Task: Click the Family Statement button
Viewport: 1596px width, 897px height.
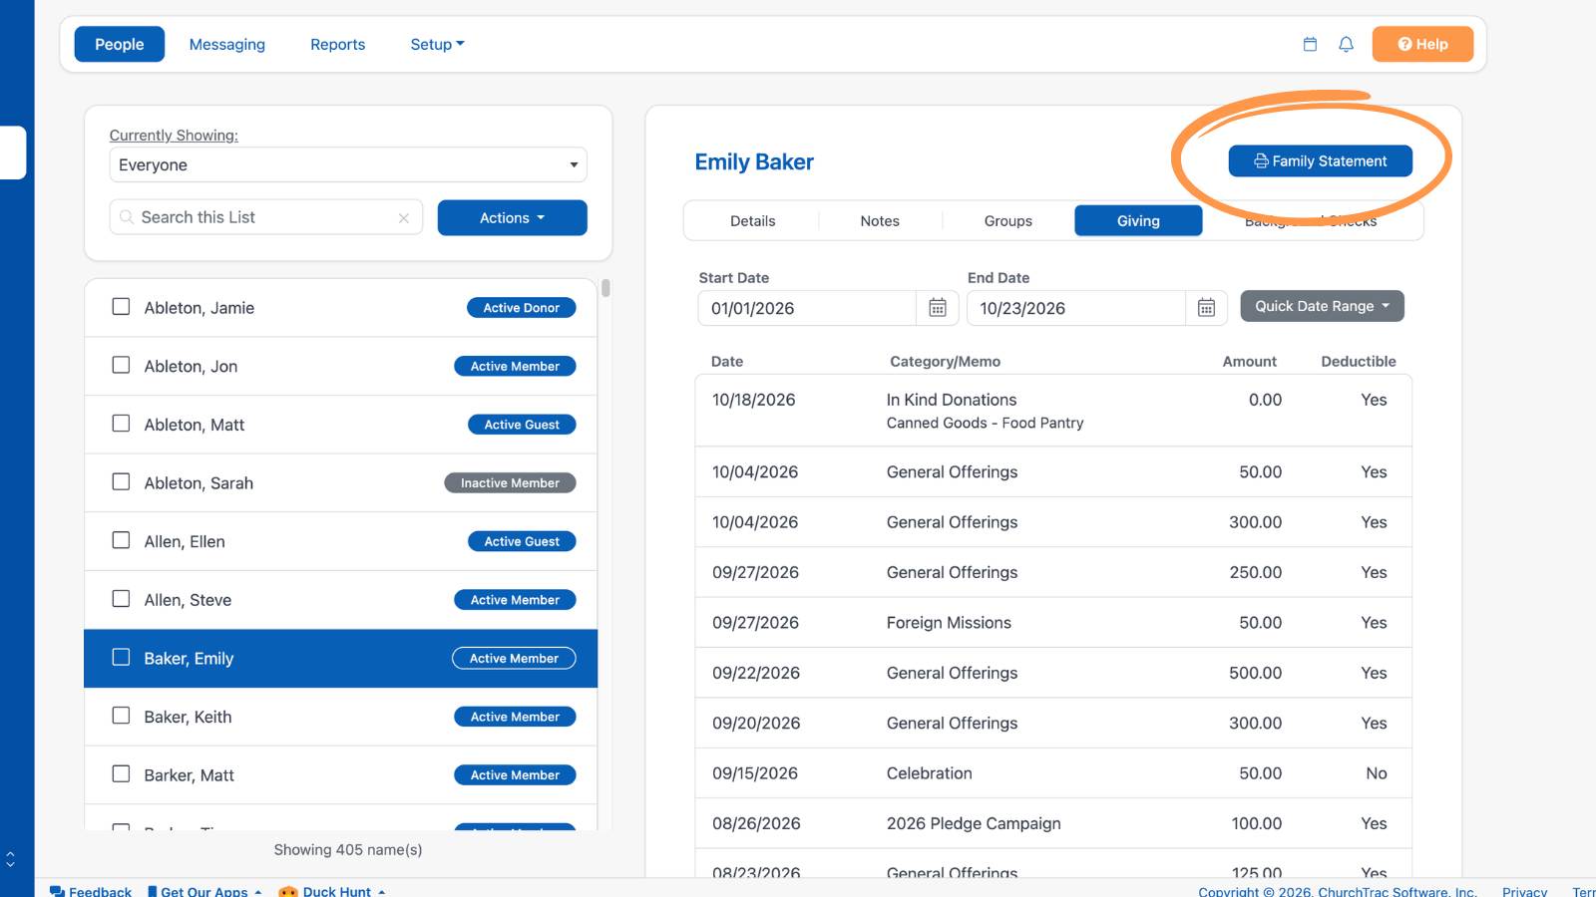Action: 1320,160
